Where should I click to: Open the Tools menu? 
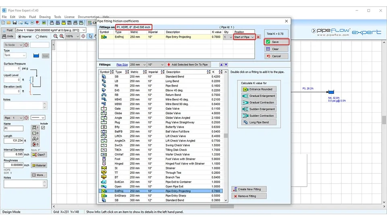pyautogui.click(x=58, y=17)
